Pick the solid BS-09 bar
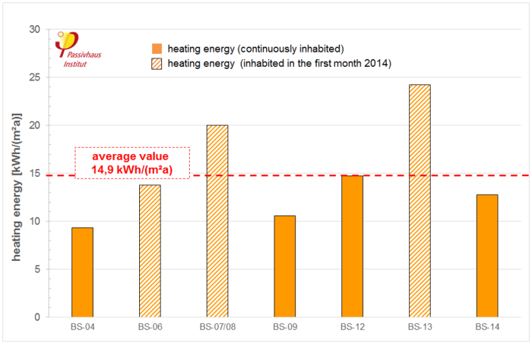The width and height of the screenshot is (532, 343). click(284, 266)
